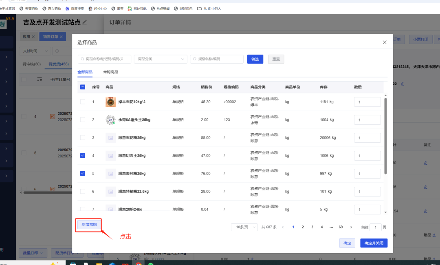Expand the 支付时间 dropdown
Viewport: 440px width, 265px height.
click(35, 51)
